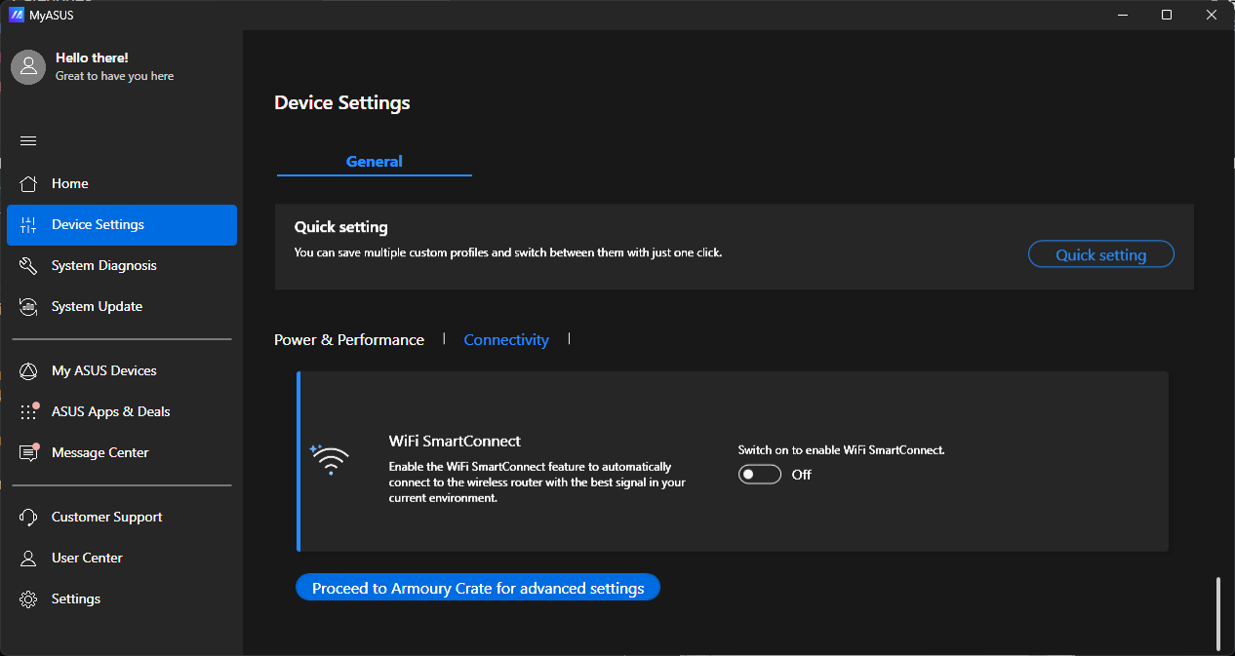Select Device Settings in the sidebar
1235x656 pixels.
(x=122, y=224)
